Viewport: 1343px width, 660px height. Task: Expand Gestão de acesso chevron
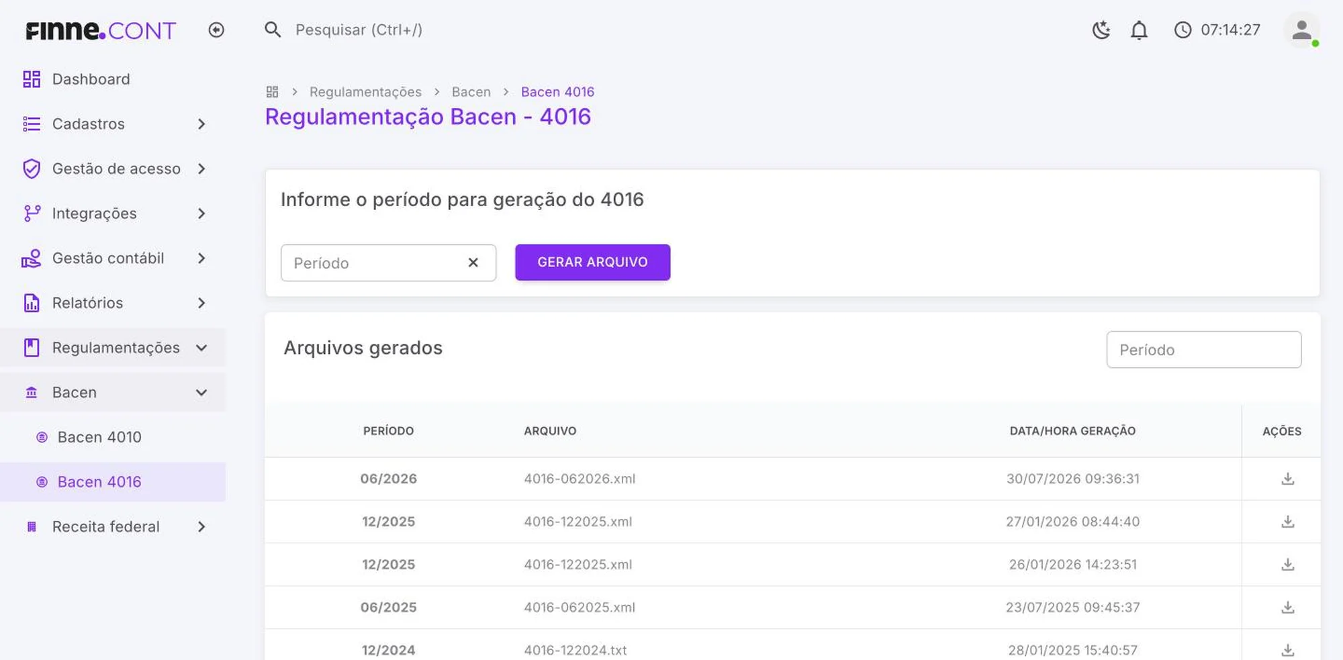201,169
